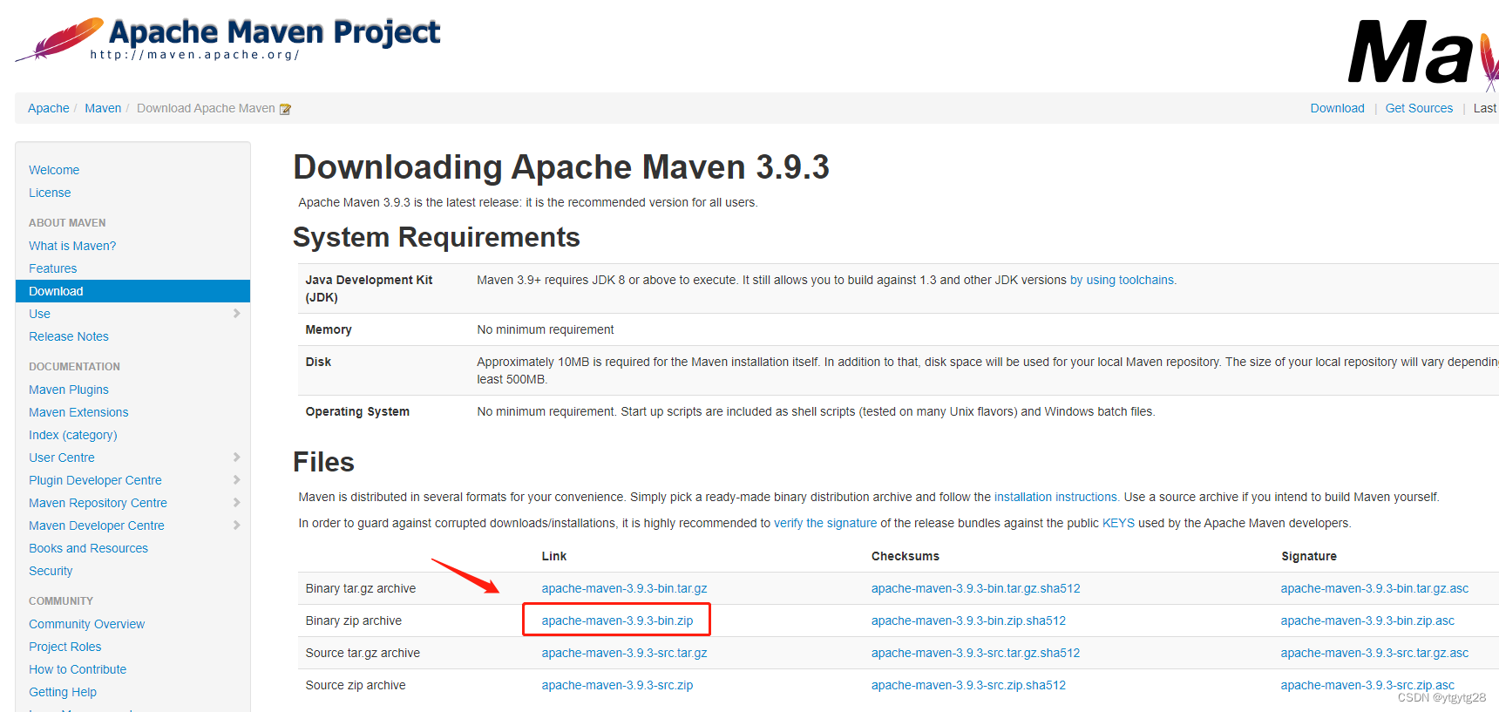
Task: Open Project Roles sidebar link
Action: click(65, 647)
